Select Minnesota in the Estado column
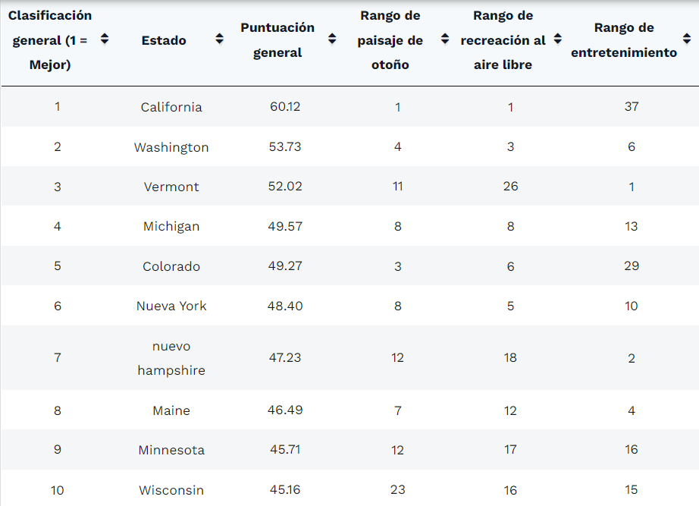 tap(171, 450)
